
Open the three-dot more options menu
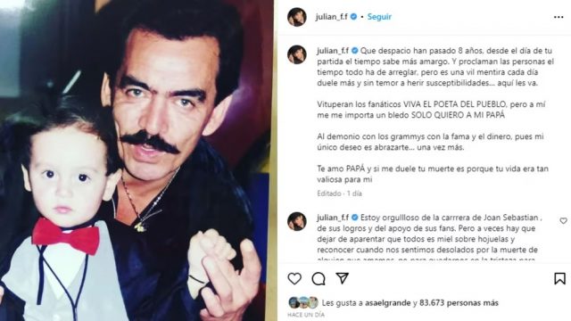pos(559,17)
